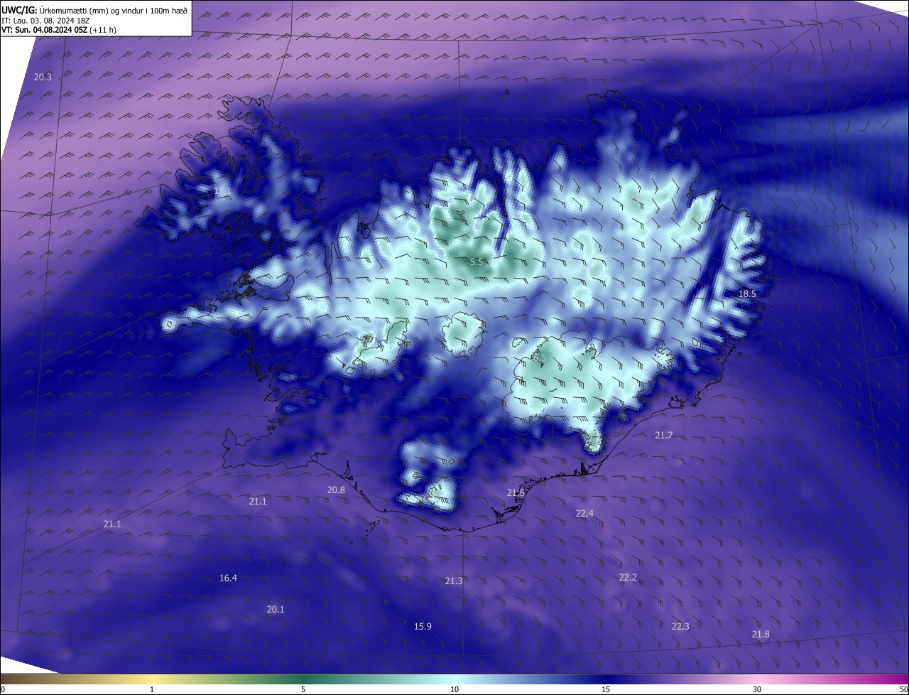Click the 15 tick label on the color scale

click(606, 689)
